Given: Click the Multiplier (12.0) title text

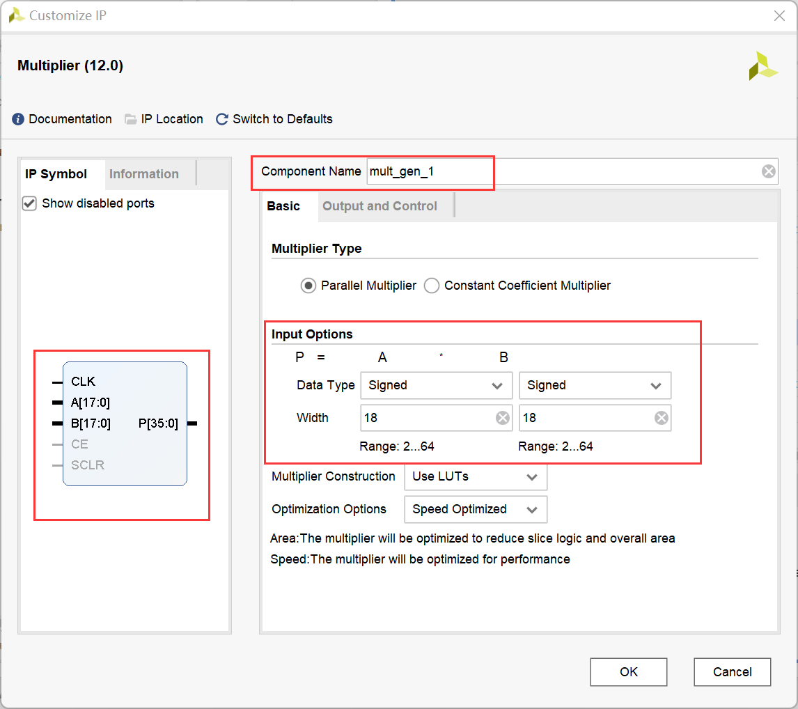Looking at the screenshot, I should (70, 65).
